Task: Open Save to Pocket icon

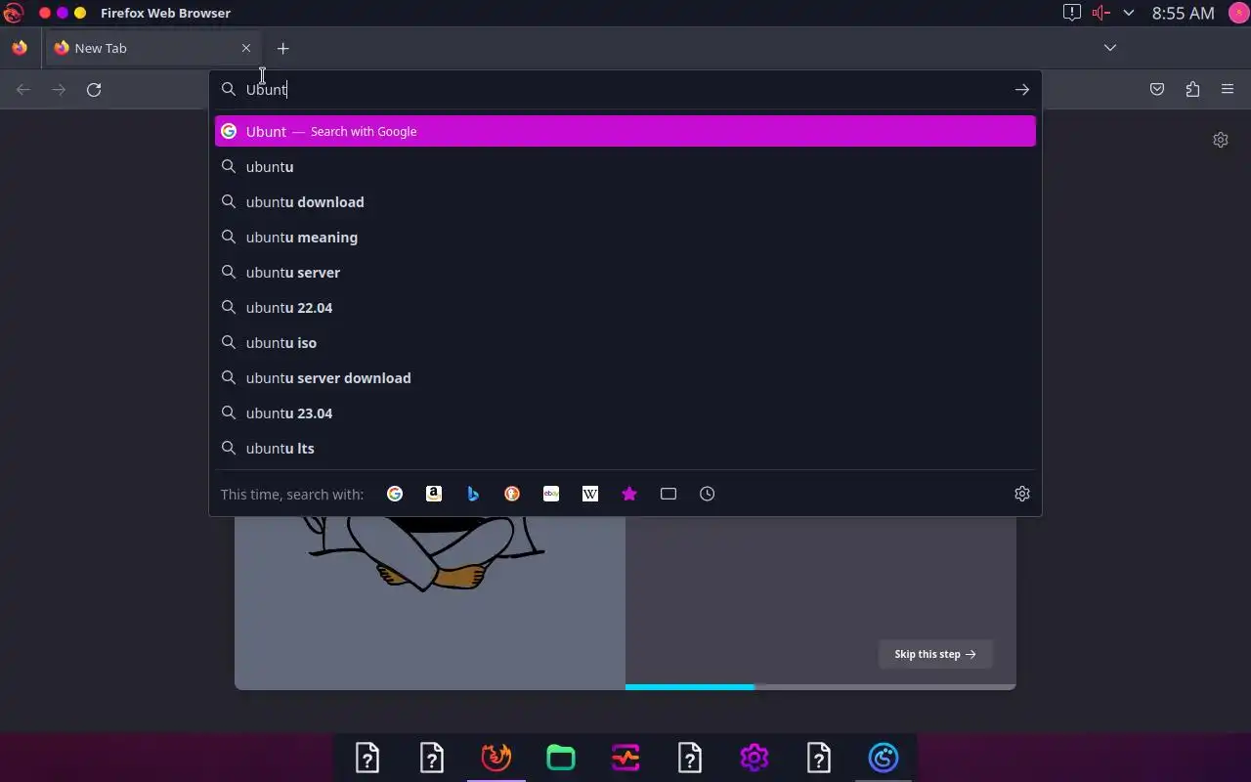Action: point(1157,89)
